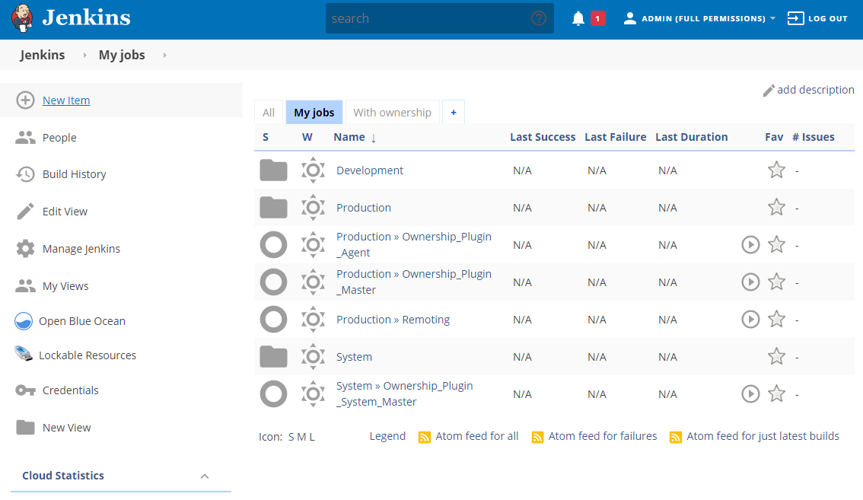Schedule a build for Production » Remoting

coord(750,320)
